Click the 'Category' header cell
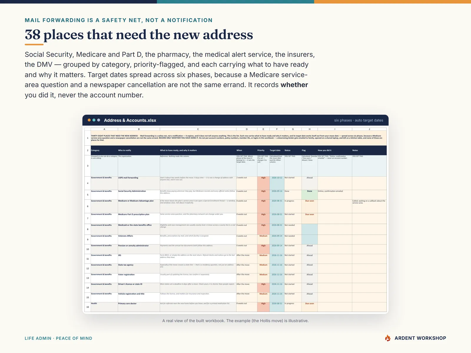The width and height of the screenshot is (471, 353). click(x=104, y=150)
